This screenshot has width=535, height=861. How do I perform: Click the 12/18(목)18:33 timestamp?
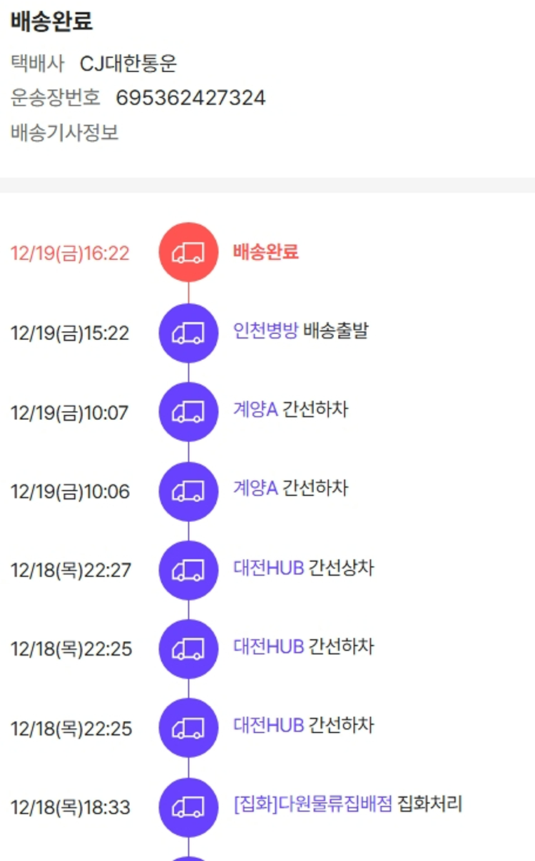(71, 807)
